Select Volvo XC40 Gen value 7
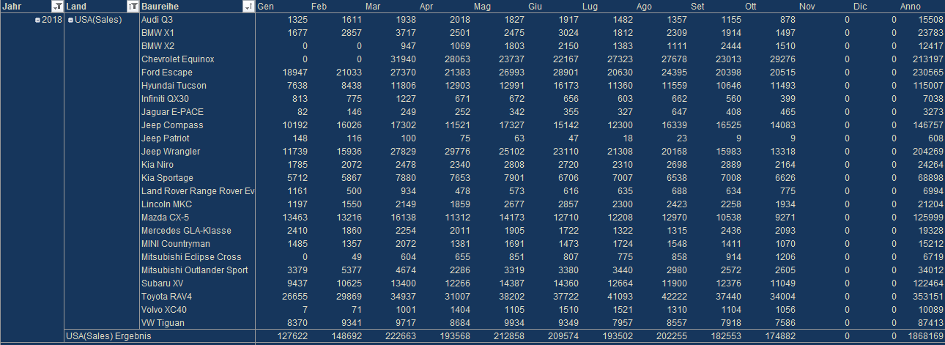 coord(304,310)
